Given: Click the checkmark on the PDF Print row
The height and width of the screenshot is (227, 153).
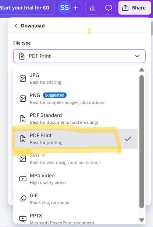Looking at the screenshot, I should coord(128,139).
